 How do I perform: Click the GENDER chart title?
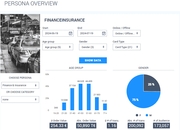pos(143,68)
